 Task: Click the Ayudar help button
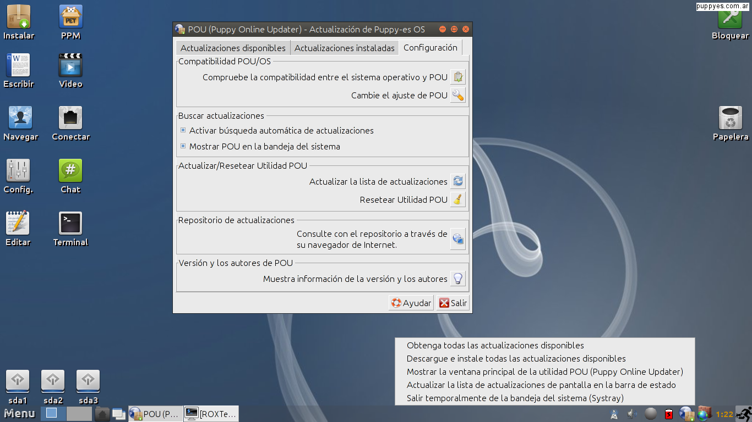(x=411, y=303)
